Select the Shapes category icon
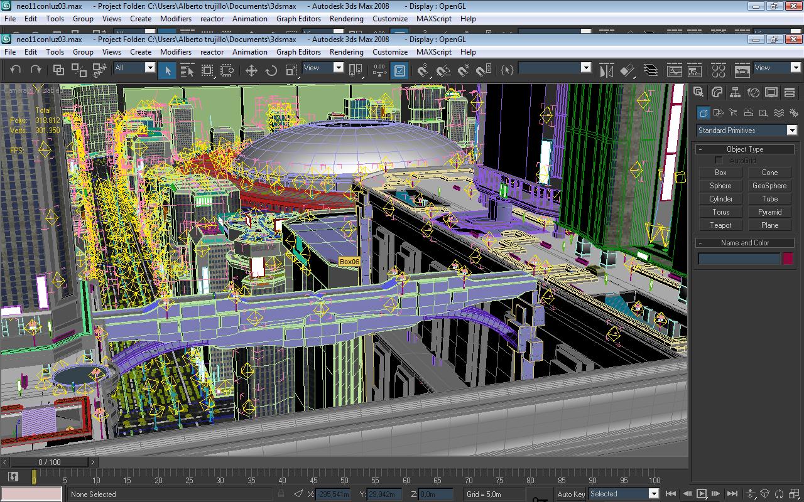 point(719,113)
